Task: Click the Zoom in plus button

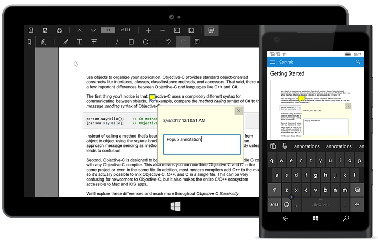Action: point(149,30)
